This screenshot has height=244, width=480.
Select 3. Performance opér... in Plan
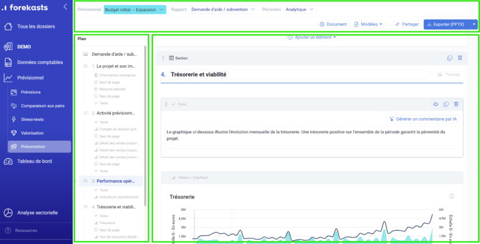pyautogui.click(x=111, y=181)
